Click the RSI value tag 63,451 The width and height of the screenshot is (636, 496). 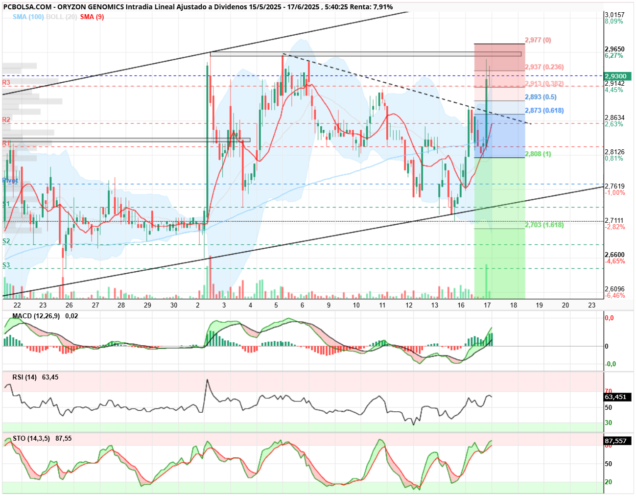(617, 397)
